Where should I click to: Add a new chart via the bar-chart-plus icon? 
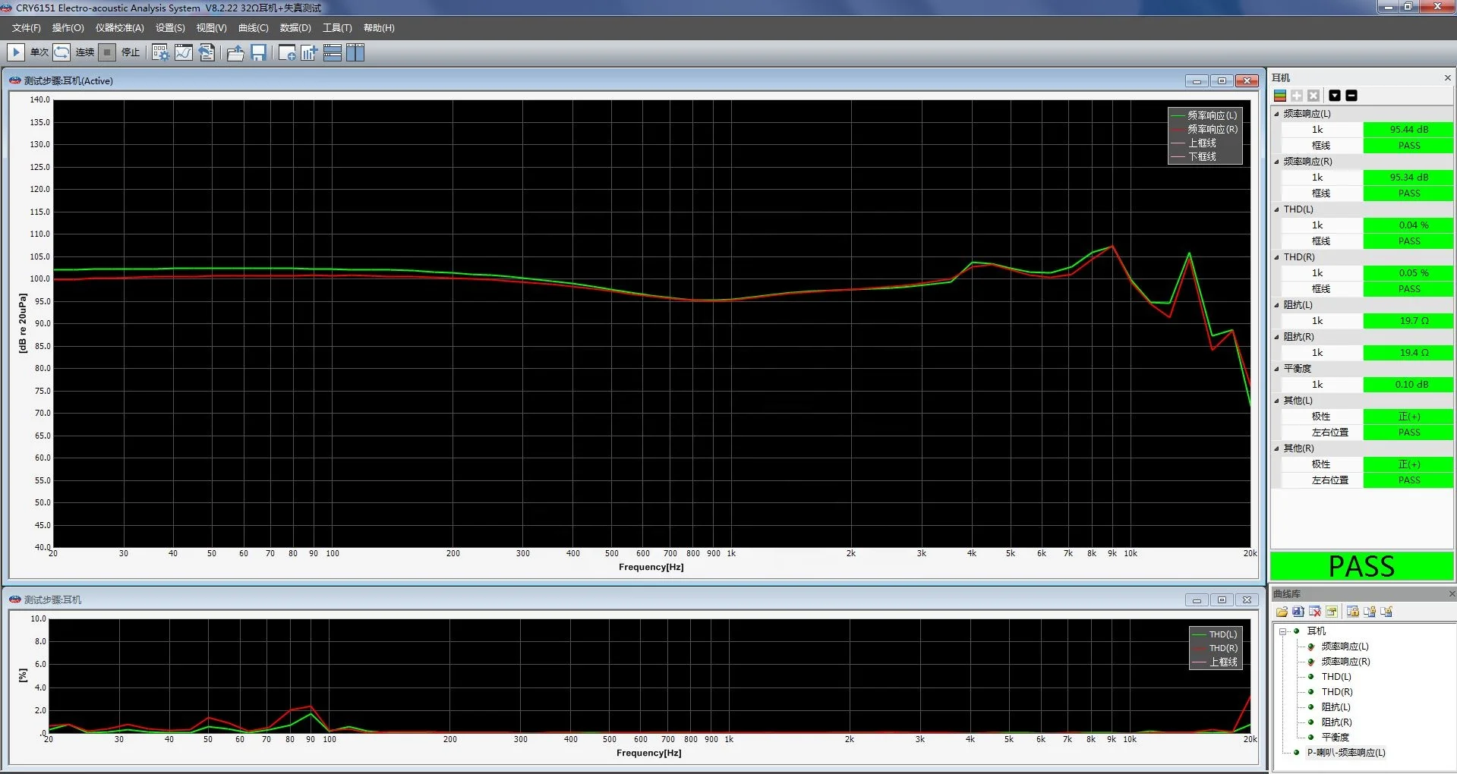309,52
